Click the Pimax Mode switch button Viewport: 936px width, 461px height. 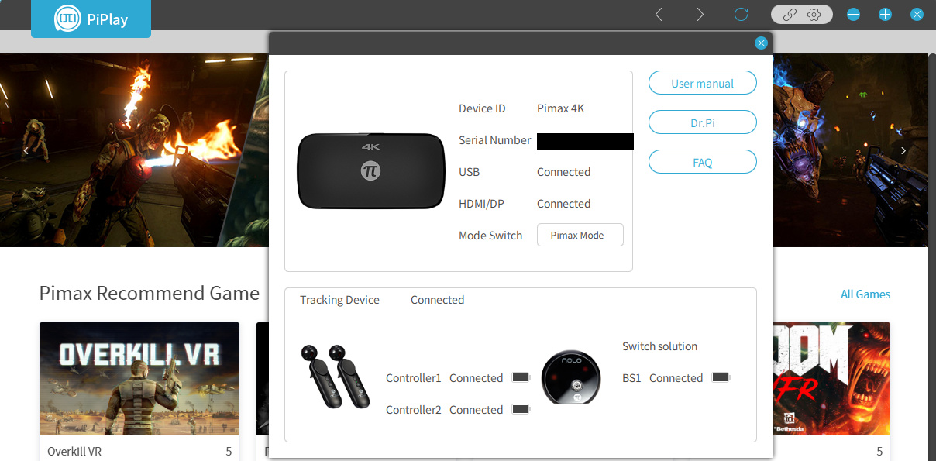click(x=580, y=236)
